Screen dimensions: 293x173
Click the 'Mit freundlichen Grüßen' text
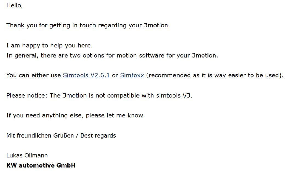[x=40, y=135]
